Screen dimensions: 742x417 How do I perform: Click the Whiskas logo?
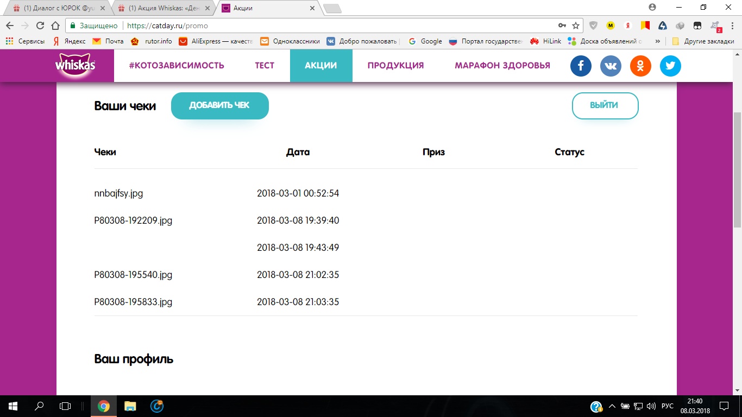75,66
